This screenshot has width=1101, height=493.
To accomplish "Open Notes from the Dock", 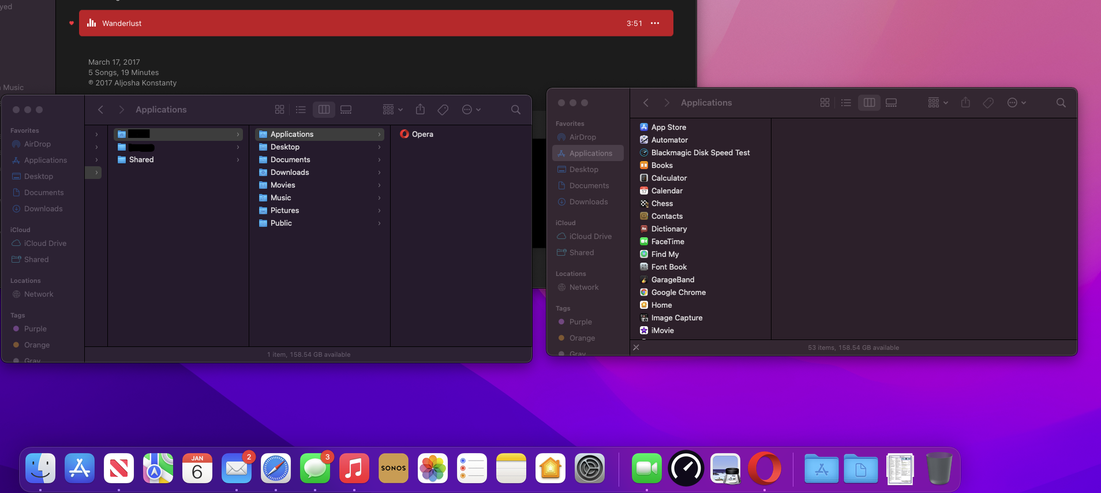I will point(511,468).
